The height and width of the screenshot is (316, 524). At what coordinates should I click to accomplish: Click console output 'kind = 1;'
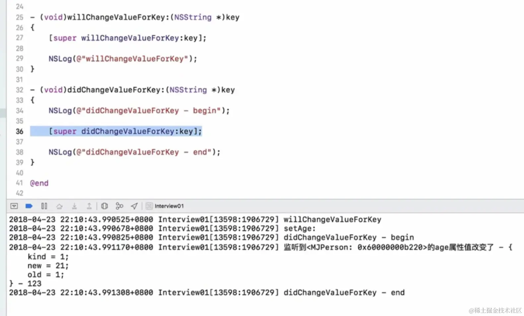48,257
